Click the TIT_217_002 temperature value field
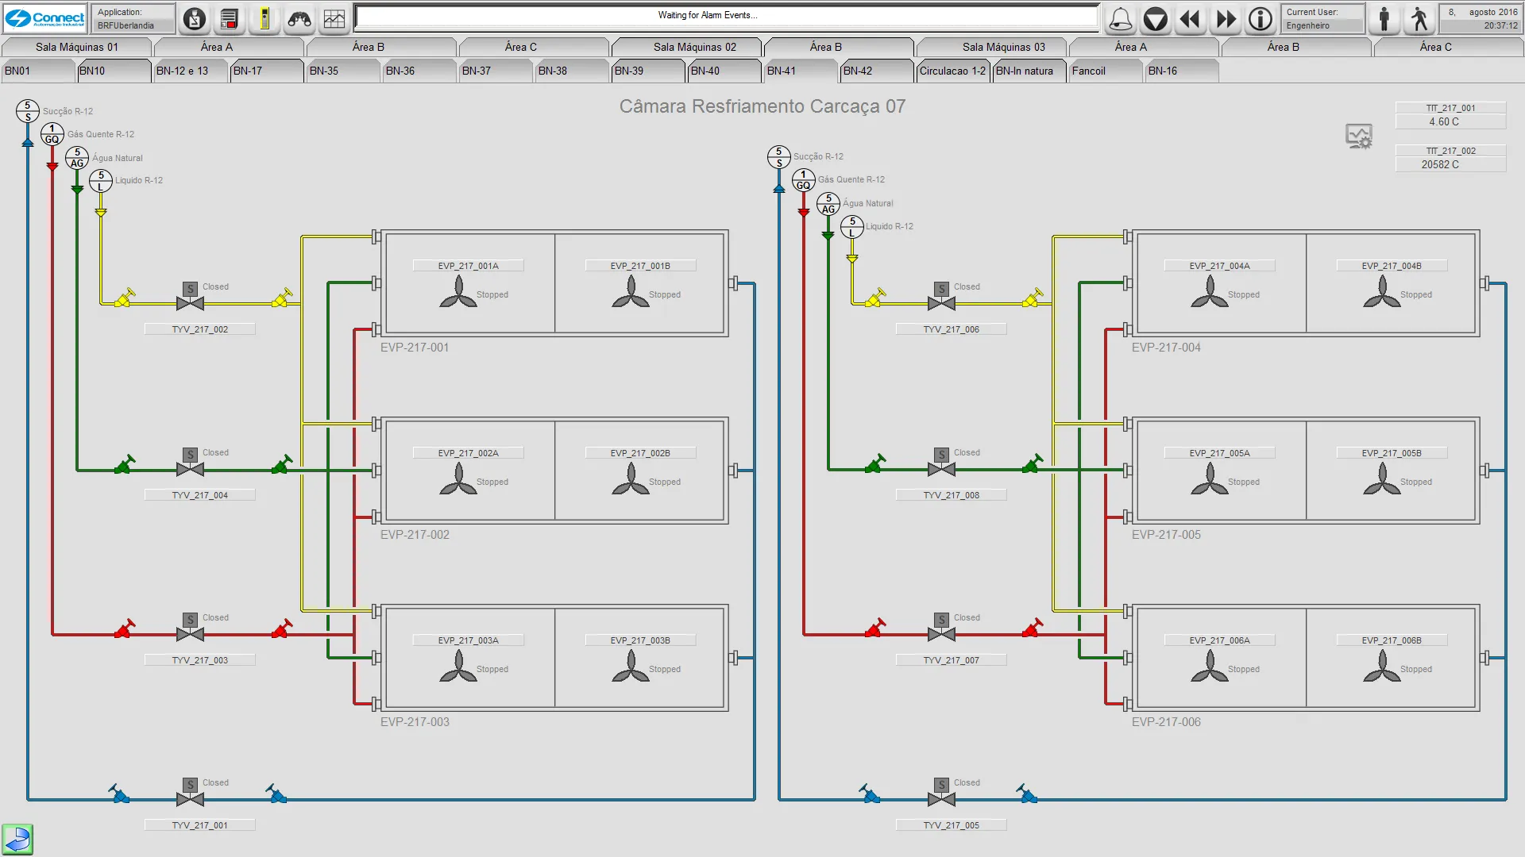The image size is (1525, 857). pyautogui.click(x=1450, y=164)
